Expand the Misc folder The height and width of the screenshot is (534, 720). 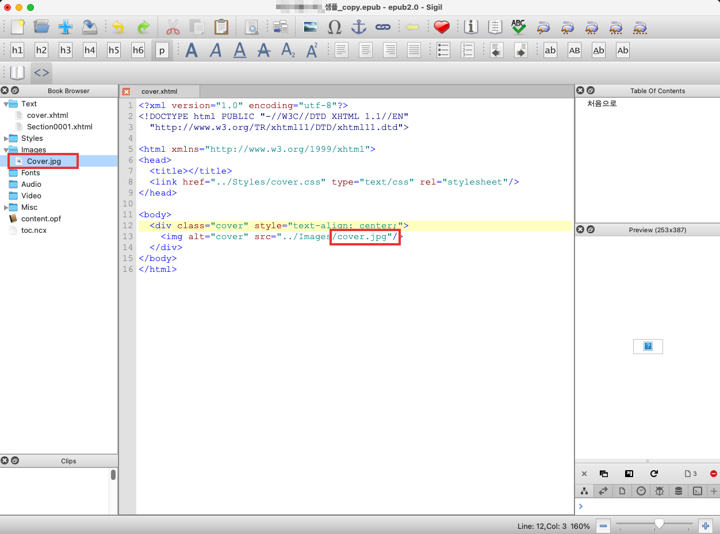(x=5, y=208)
